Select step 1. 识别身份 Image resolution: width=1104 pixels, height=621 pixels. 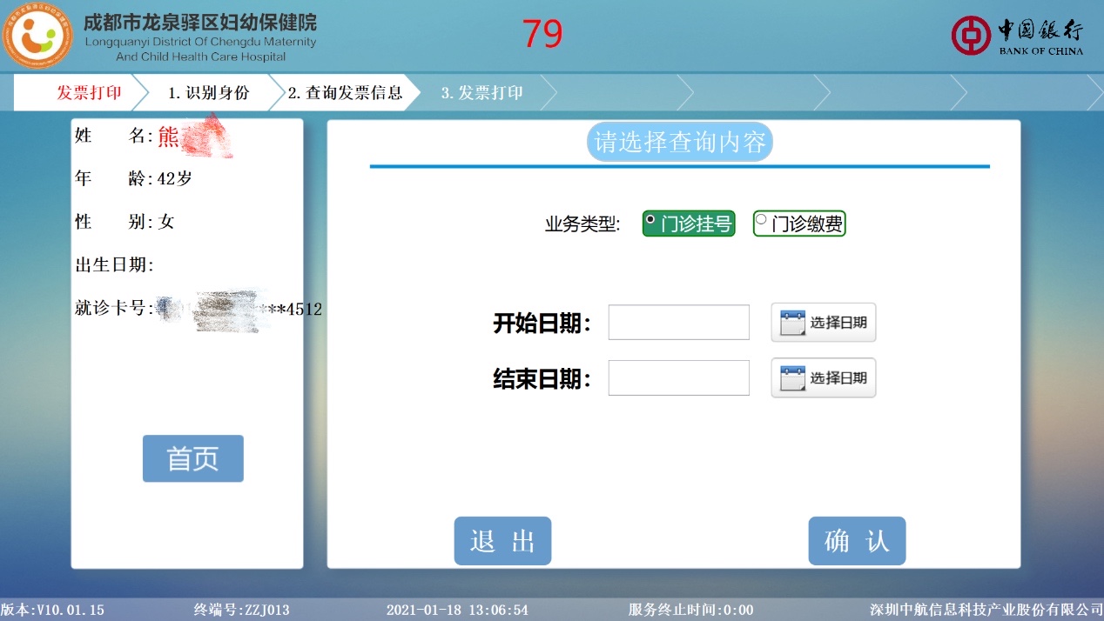click(208, 93)
